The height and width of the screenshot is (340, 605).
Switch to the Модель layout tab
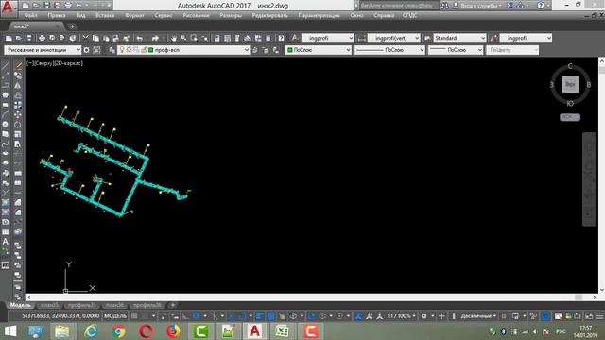point(20,305)
